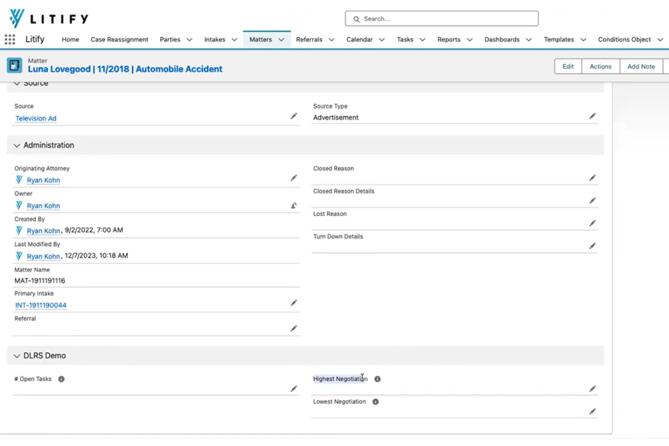Open the Television Ad source link
669x446 pixels.
(x=36, y=118)
